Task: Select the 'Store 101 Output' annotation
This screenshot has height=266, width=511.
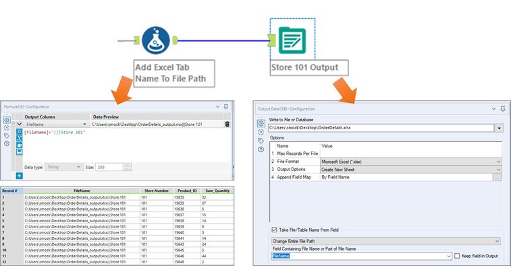Action: (309, 67)
